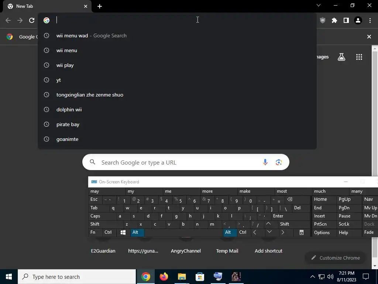Viewport: 378px width, 284px height.
Task: Toggle left Ctrl on On-Screen Keyboard
Action: (110, 232)
